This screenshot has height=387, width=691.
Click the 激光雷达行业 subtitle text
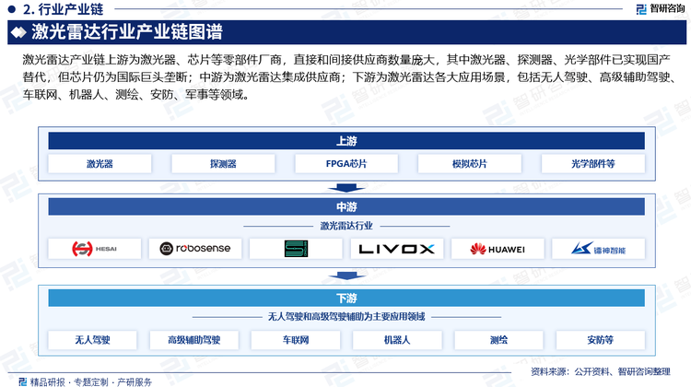346,226
